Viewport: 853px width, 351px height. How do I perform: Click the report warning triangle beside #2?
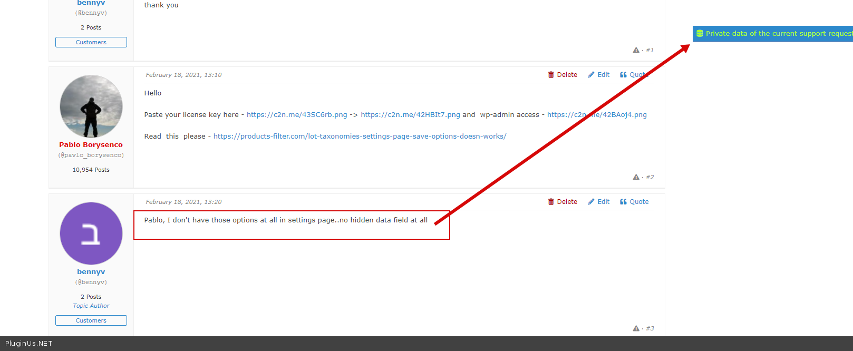[x=636, y=178]
